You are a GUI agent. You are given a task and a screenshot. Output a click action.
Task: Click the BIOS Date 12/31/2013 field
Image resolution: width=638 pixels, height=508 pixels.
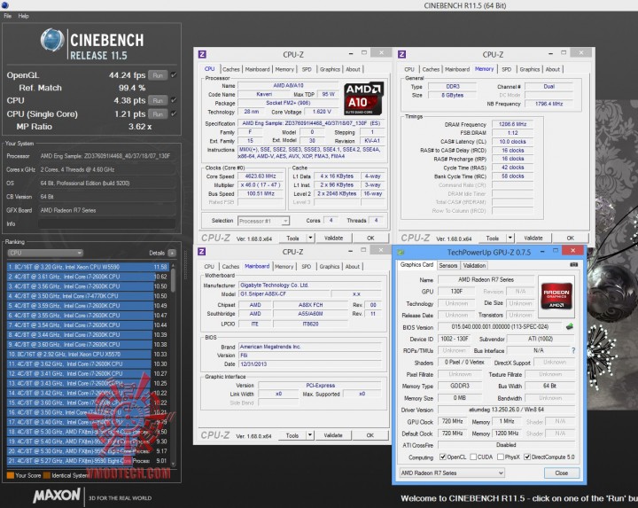click(x=310, y=363)
